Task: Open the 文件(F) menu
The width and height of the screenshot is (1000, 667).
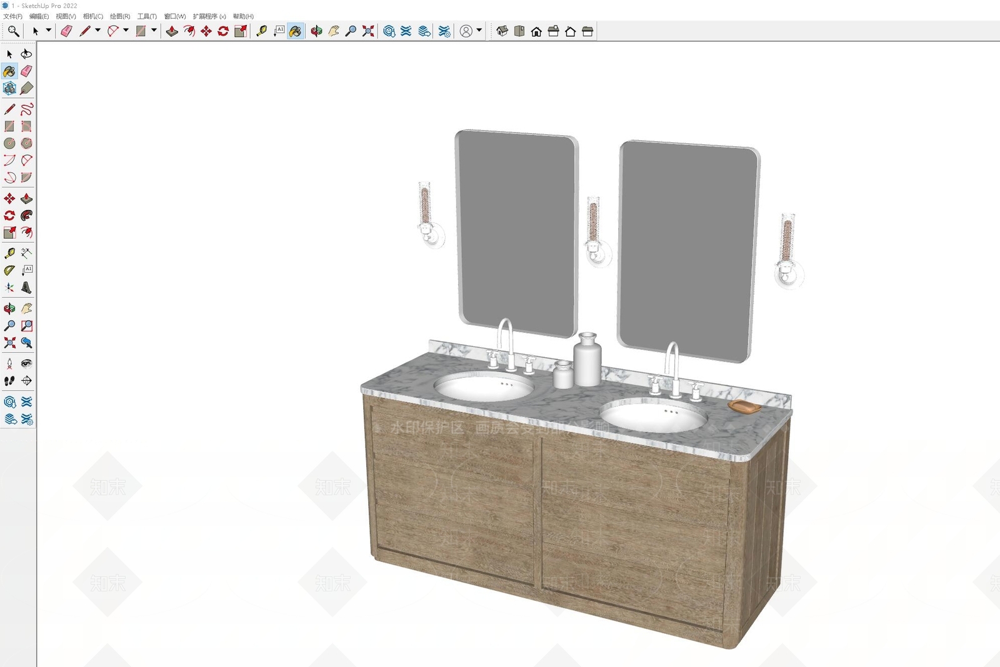Action: (12, 16)
